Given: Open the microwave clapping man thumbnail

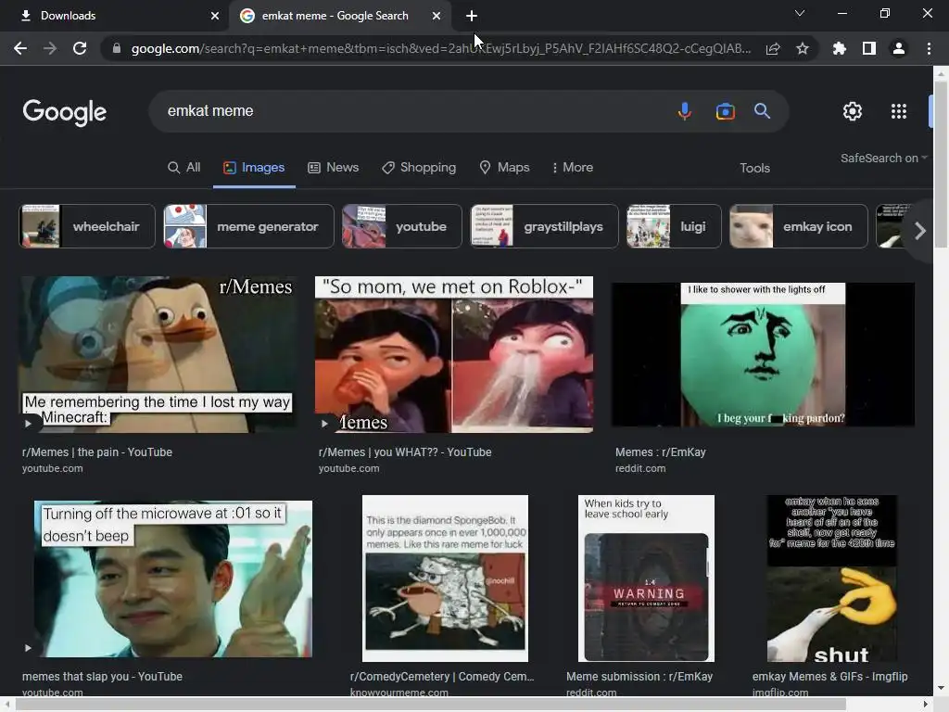Looking at the screenshot, I should 173,578.
